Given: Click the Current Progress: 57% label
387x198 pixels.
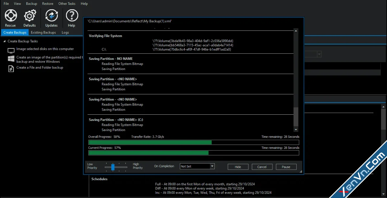Looking at the screenshot, I should tap(105, 148).
